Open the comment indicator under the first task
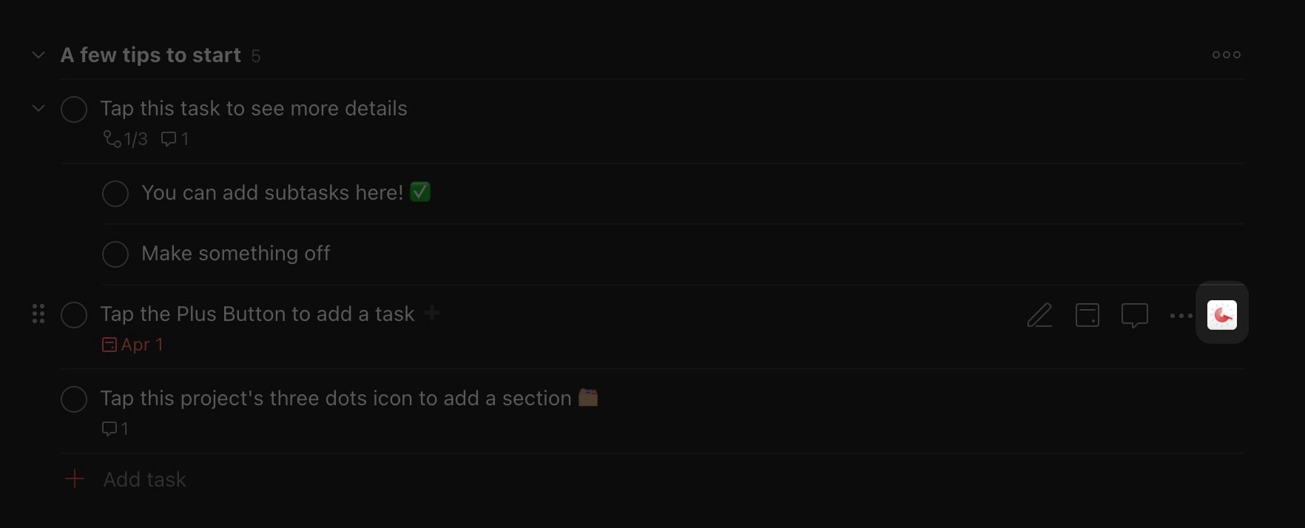The image size is (1305, 528). (175, 138)
